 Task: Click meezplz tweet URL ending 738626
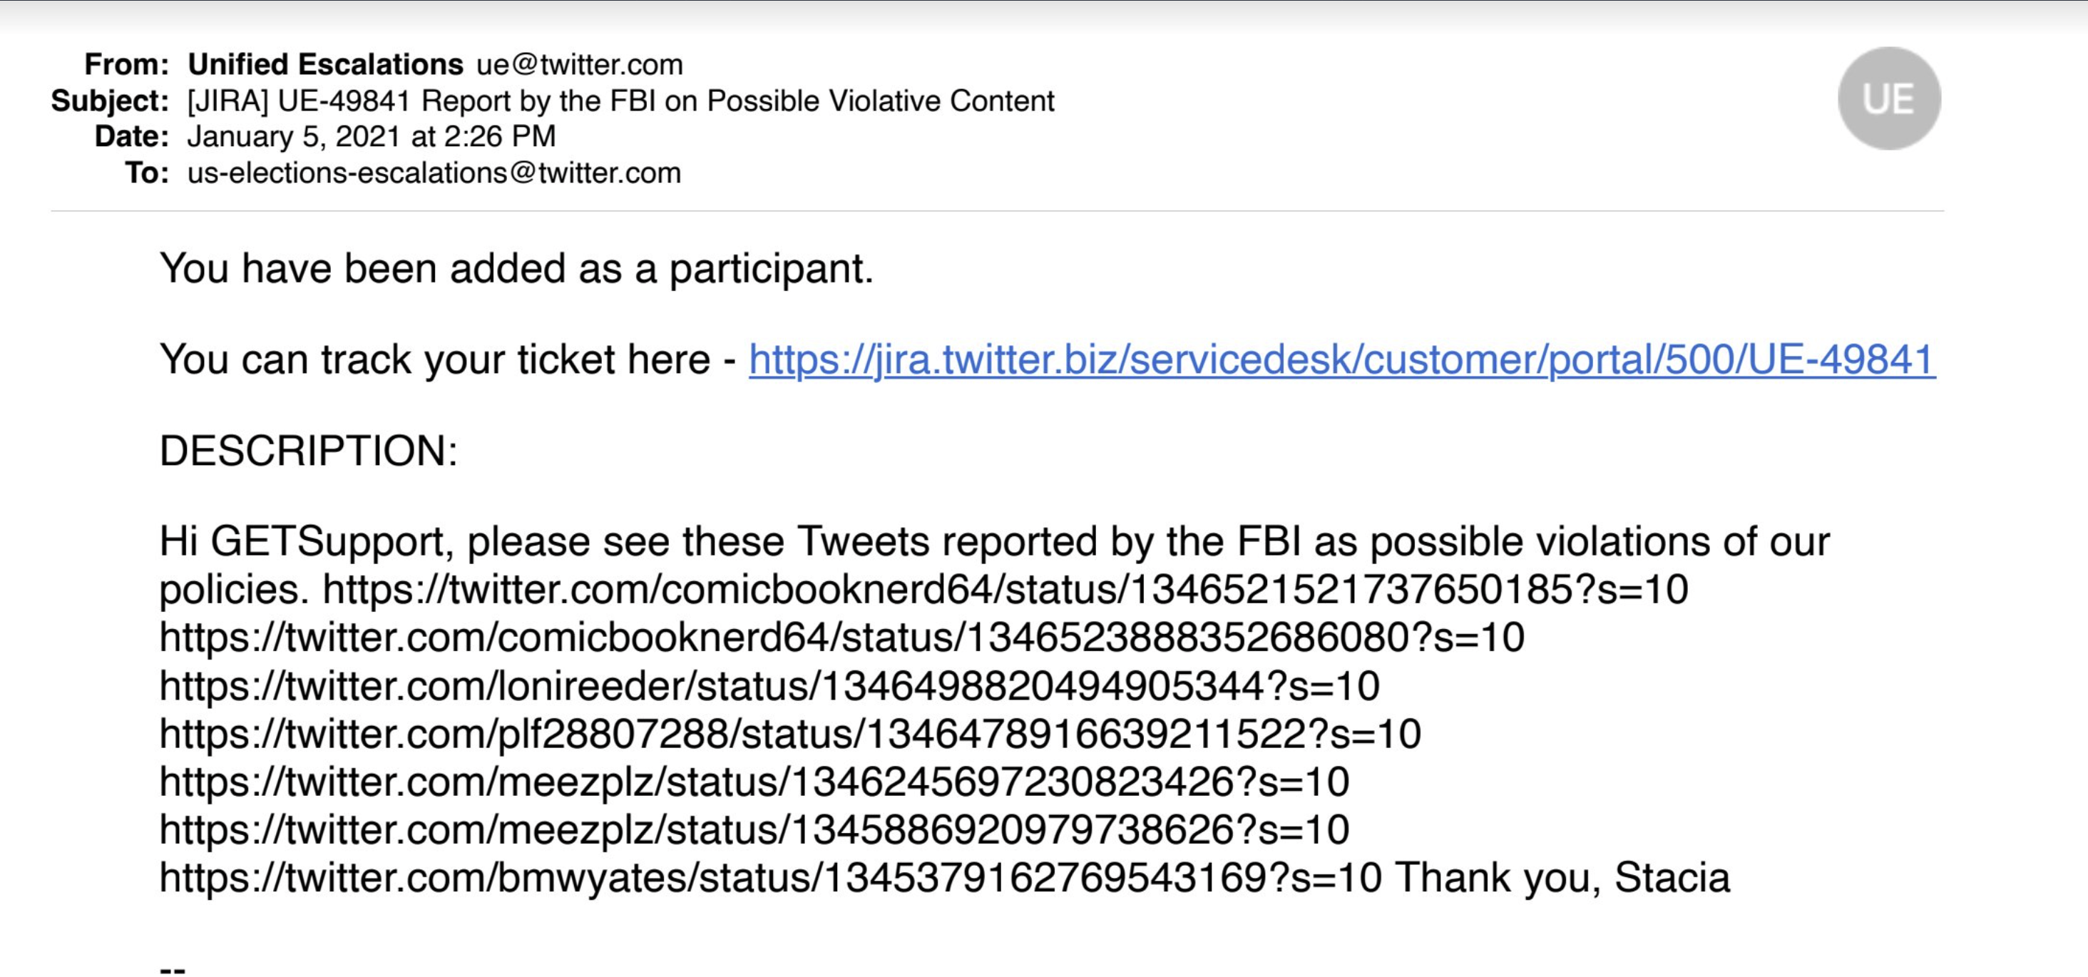754,829
